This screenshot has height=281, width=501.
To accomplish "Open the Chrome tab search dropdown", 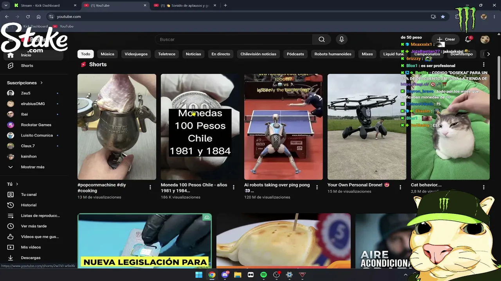I will (6, 5).
